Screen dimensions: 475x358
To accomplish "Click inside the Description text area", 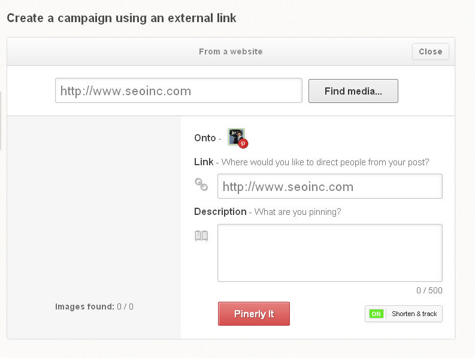I will click(x=329, y=253).
